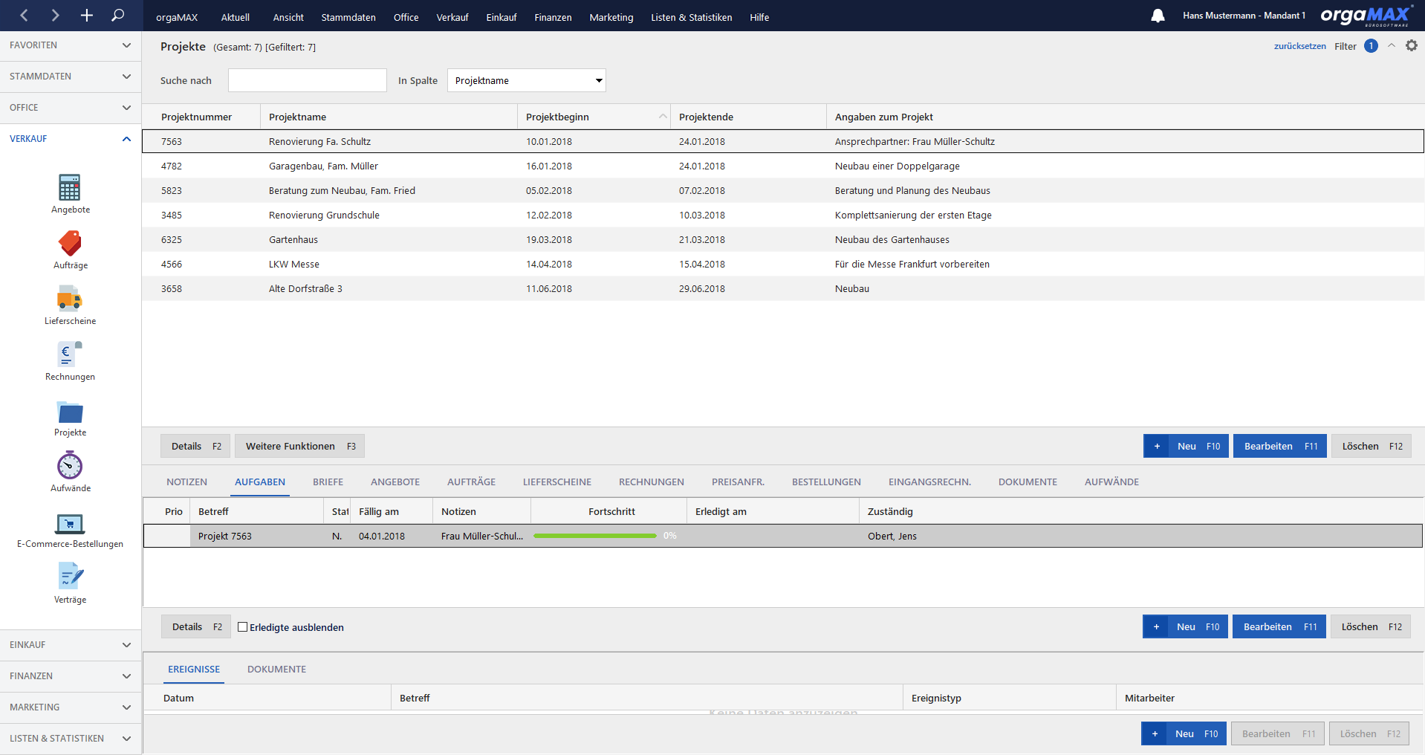Switch to the BESTELLUNGEN tab

[826, 482]
